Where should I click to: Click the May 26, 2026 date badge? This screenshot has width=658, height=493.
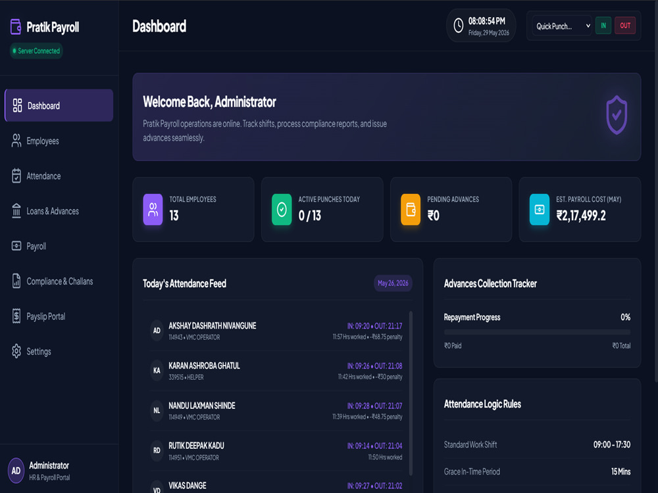[x=393, y=283]
